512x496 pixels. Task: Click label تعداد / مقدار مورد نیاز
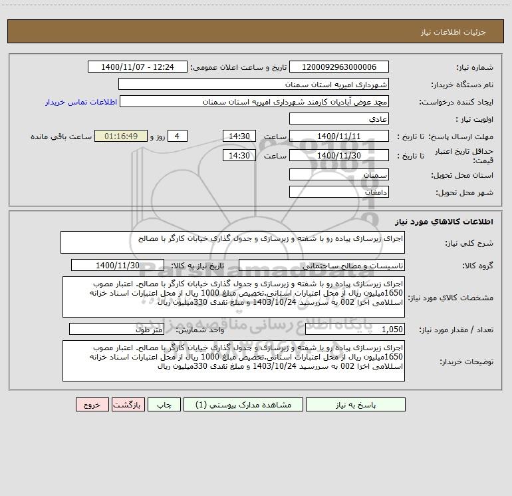456,330
